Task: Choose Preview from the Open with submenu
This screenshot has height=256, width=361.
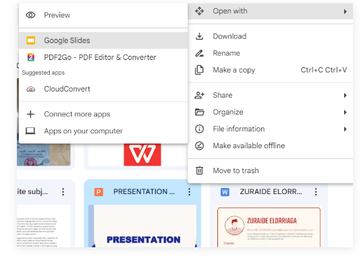Action: pyautogui.click(x=103, y=15)
